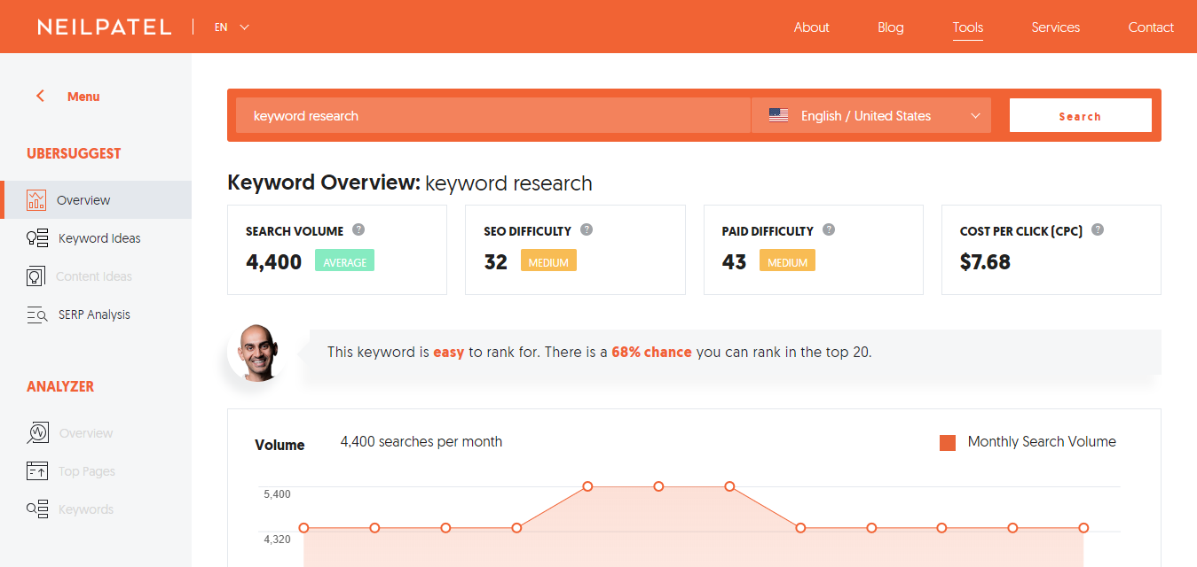
Task: Click the first data point on volume chart
Action: pyautogui.click(x=303, y=528)
